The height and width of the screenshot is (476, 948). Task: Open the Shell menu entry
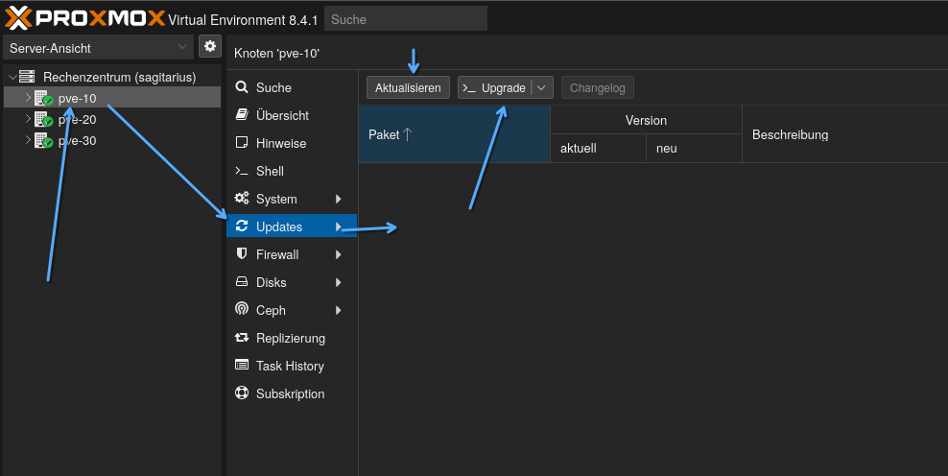(292, 171)
